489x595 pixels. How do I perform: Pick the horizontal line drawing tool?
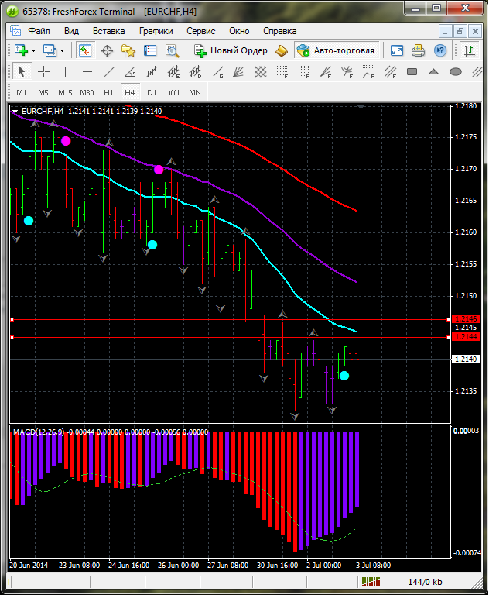click(x=87, y=72)
